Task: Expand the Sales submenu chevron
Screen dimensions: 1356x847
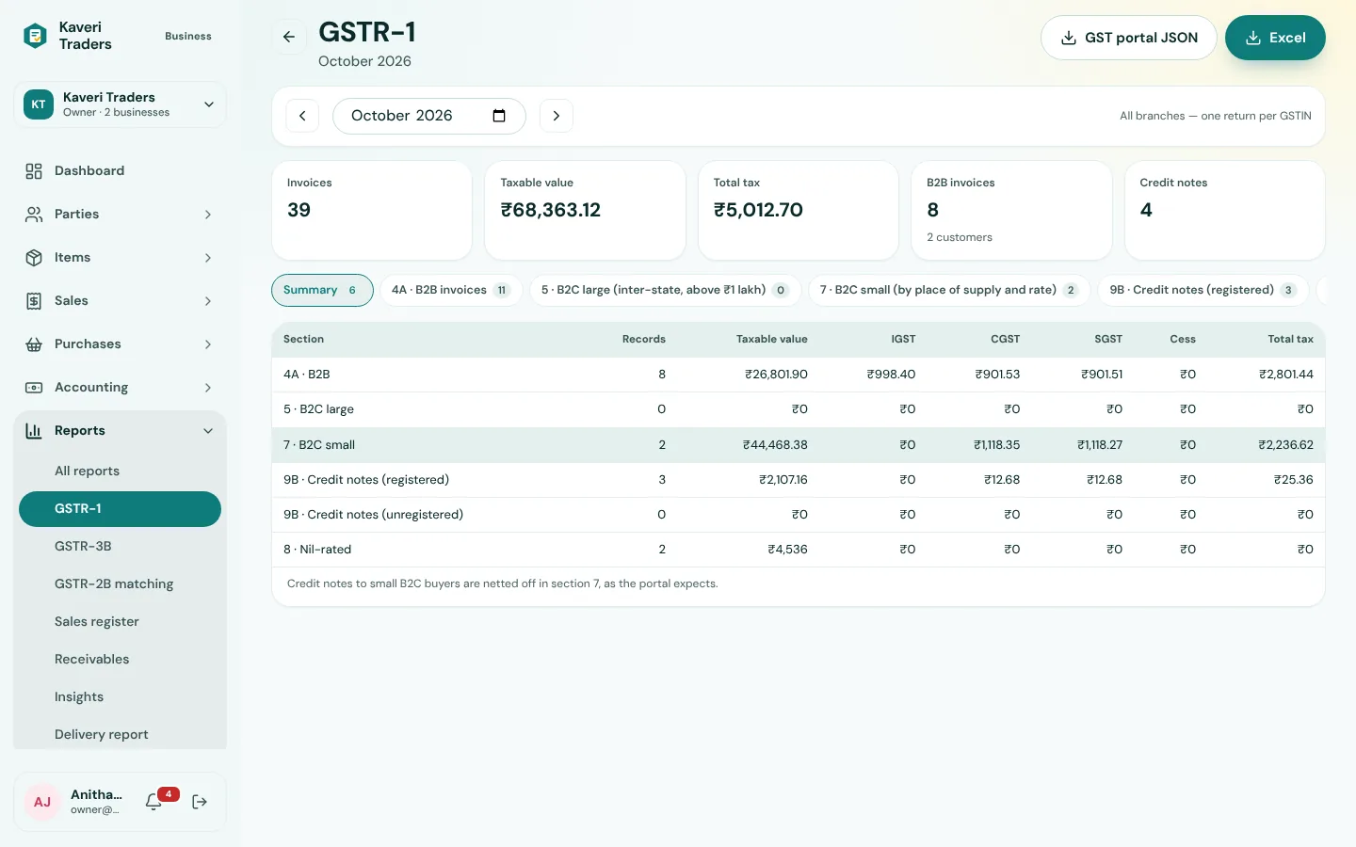Action: coord(208,301)
